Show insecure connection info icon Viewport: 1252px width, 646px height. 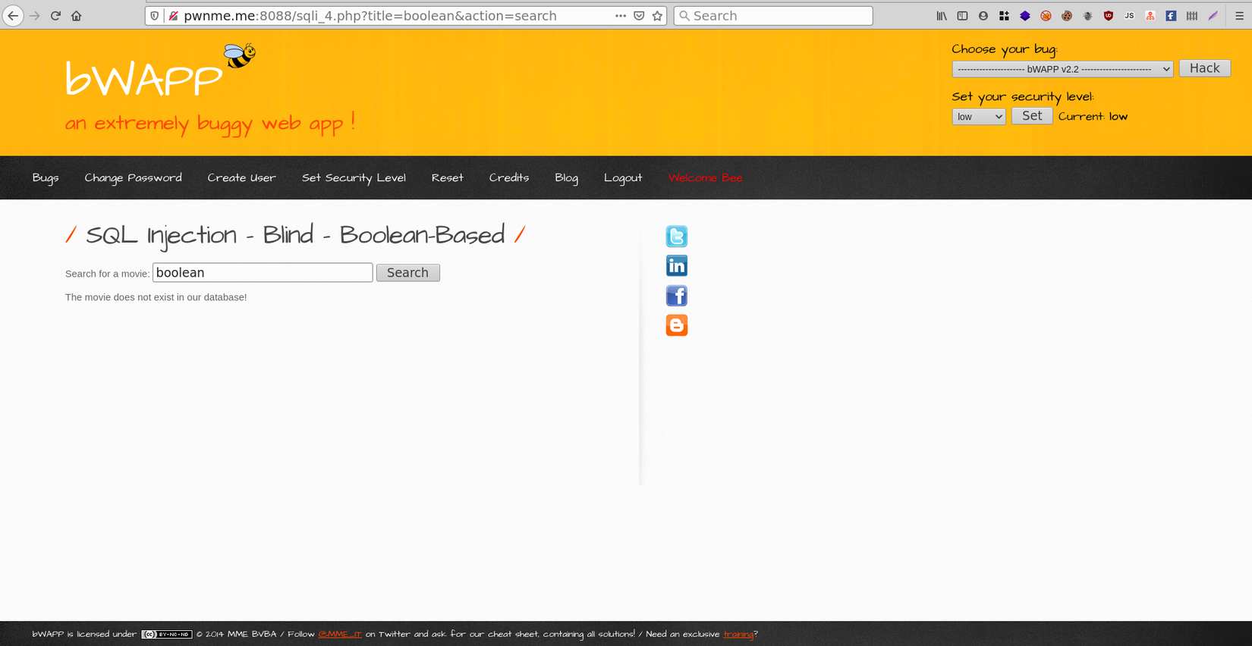tap(174, 16)
